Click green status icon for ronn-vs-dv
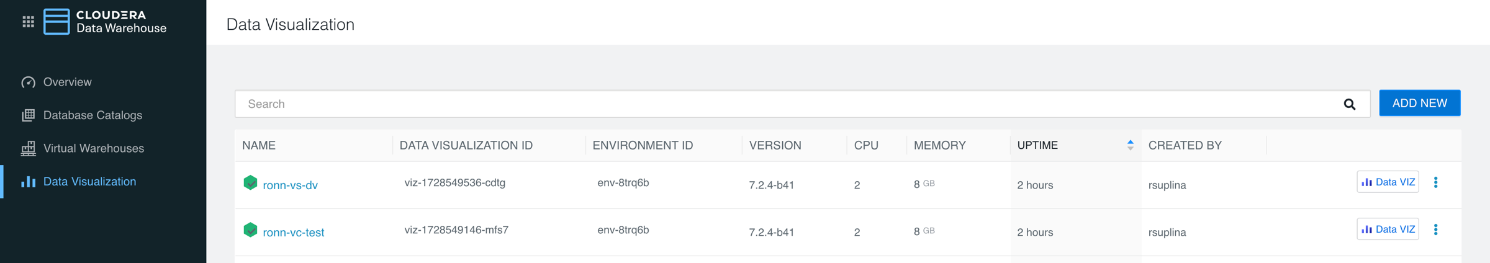The width and height of the screenshot is (1490, 263). coord(250,183)
